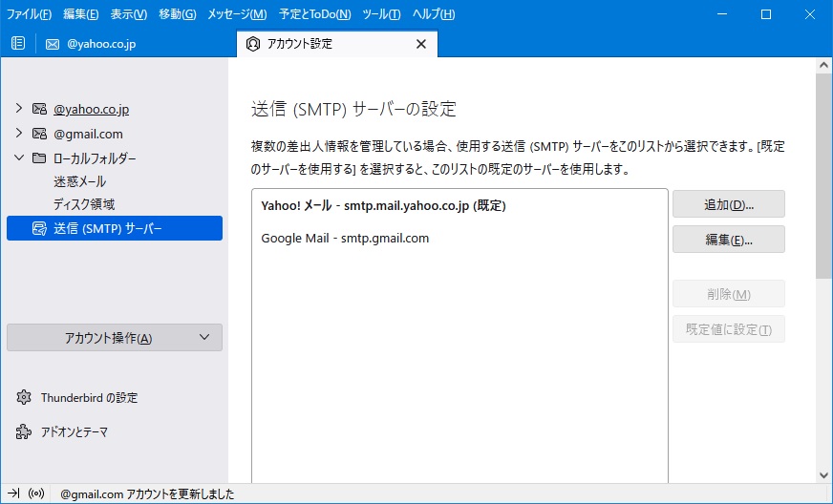The height and width of the screenshot is (504, 833).
Task: Click the Spaces toolbar toggle icon
Action: [18, 43]
